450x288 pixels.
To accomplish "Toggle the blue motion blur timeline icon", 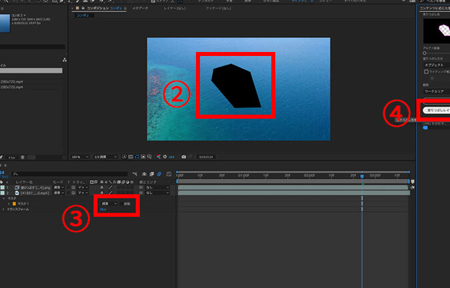I will [159, 174].
